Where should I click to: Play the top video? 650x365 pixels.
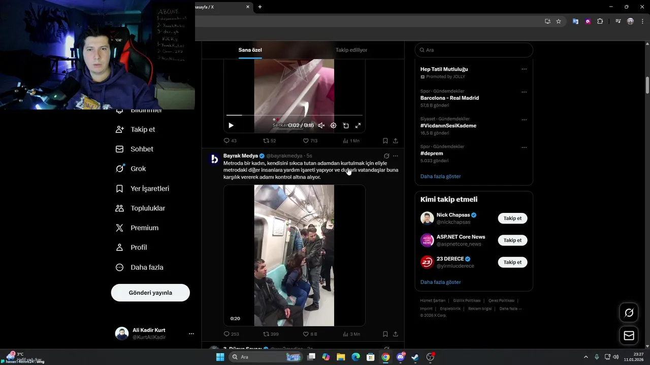coord(231,125)
